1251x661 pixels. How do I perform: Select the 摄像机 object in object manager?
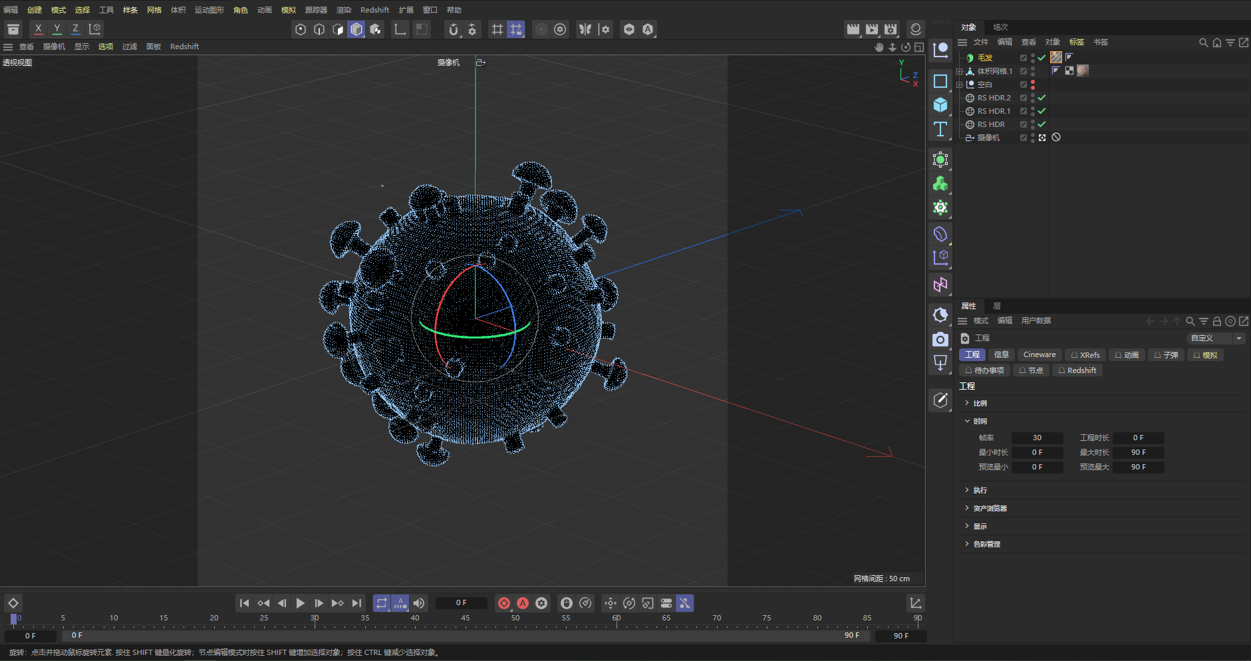coord(988,138)
